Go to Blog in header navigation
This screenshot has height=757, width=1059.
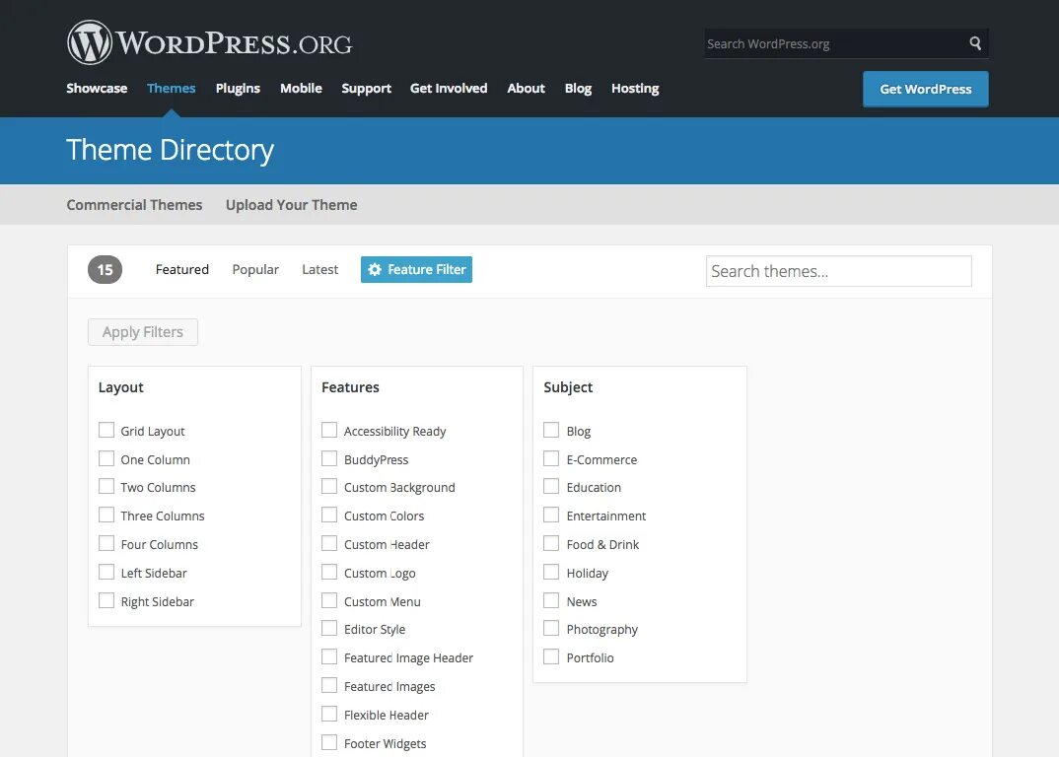(x=578, y=88)
